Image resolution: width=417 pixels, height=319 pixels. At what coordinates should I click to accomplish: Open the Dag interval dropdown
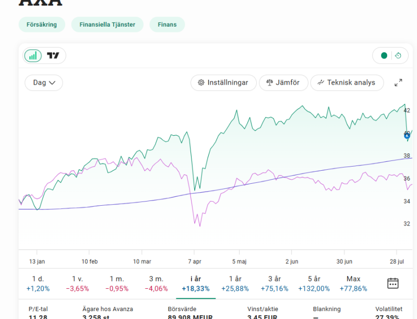coord(44,82)
